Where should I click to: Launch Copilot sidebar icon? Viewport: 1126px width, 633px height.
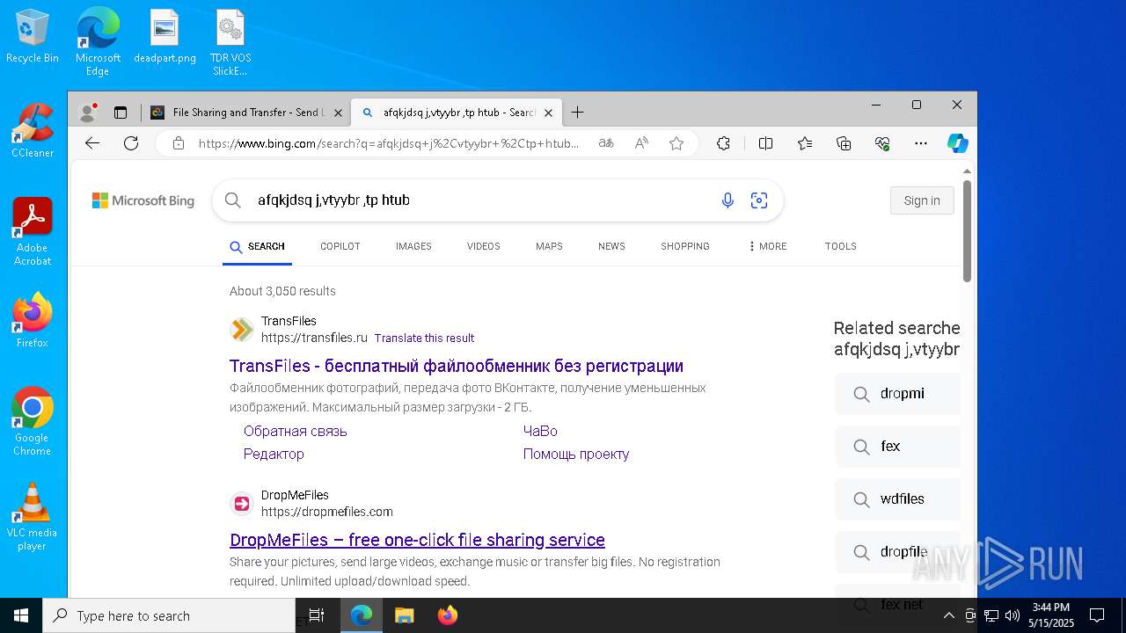tap(957, 143)
